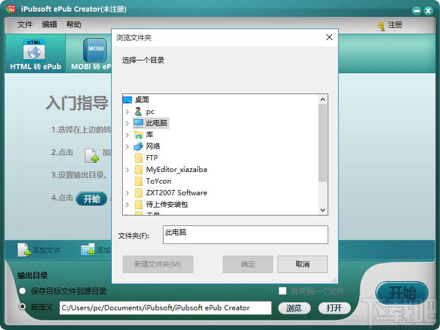The width and height of the screenshot is (440, 330).
Task: Click the 打开 (Open) button
Action: tap(334, 308)
